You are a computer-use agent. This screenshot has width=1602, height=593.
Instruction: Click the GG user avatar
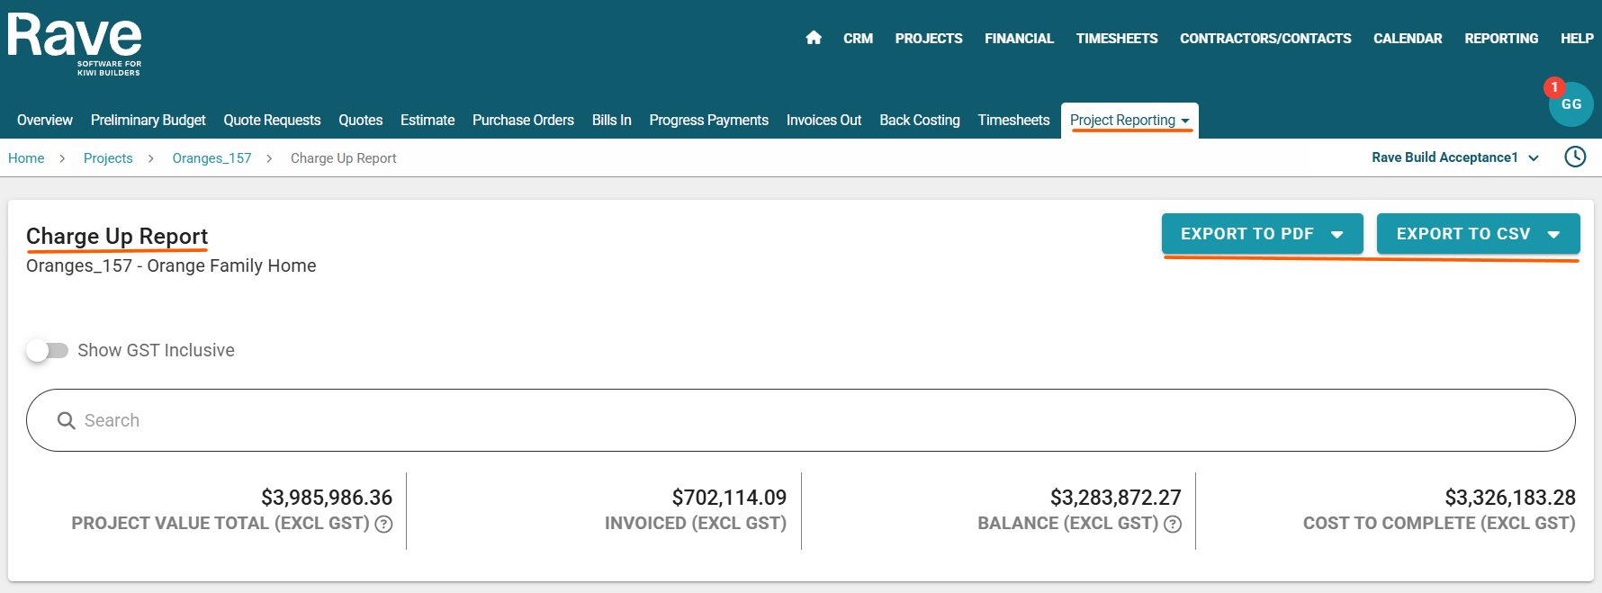point(1571,105)
